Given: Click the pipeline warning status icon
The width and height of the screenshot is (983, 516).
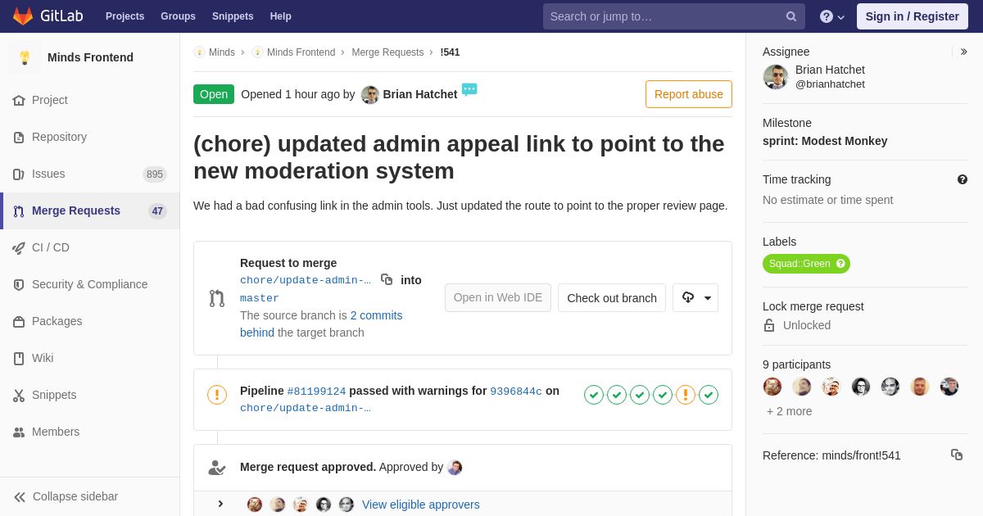Looking at the screenshot, I should tap(217, 395).
